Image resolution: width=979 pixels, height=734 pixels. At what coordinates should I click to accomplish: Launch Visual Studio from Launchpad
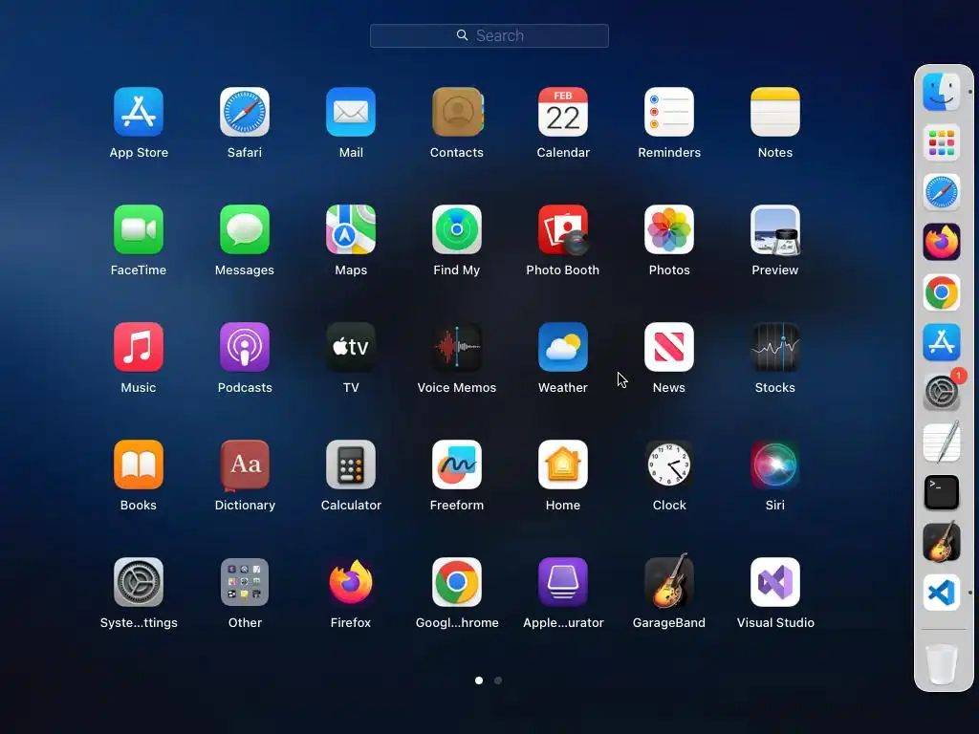point(775,582)
